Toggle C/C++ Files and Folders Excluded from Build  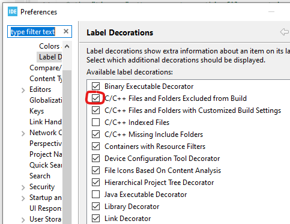(95, 98)
